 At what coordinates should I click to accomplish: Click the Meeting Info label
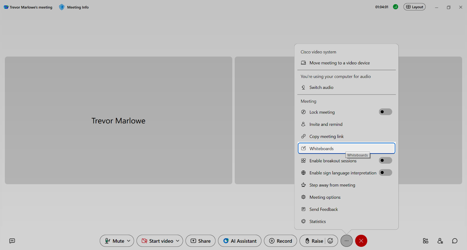78,7
